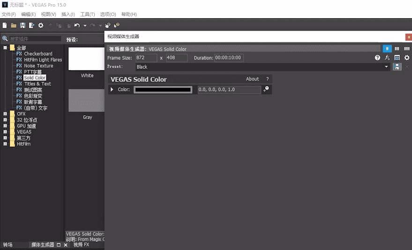The image size is (412, 250).
Task: Open generator settings gear icon
Action: (x=406, y=57)
